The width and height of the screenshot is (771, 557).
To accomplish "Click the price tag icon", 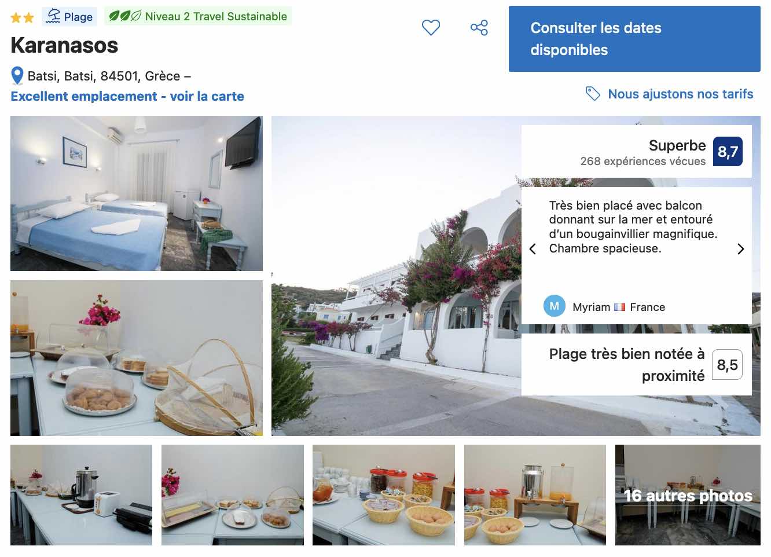I will (x=593, y=93).
